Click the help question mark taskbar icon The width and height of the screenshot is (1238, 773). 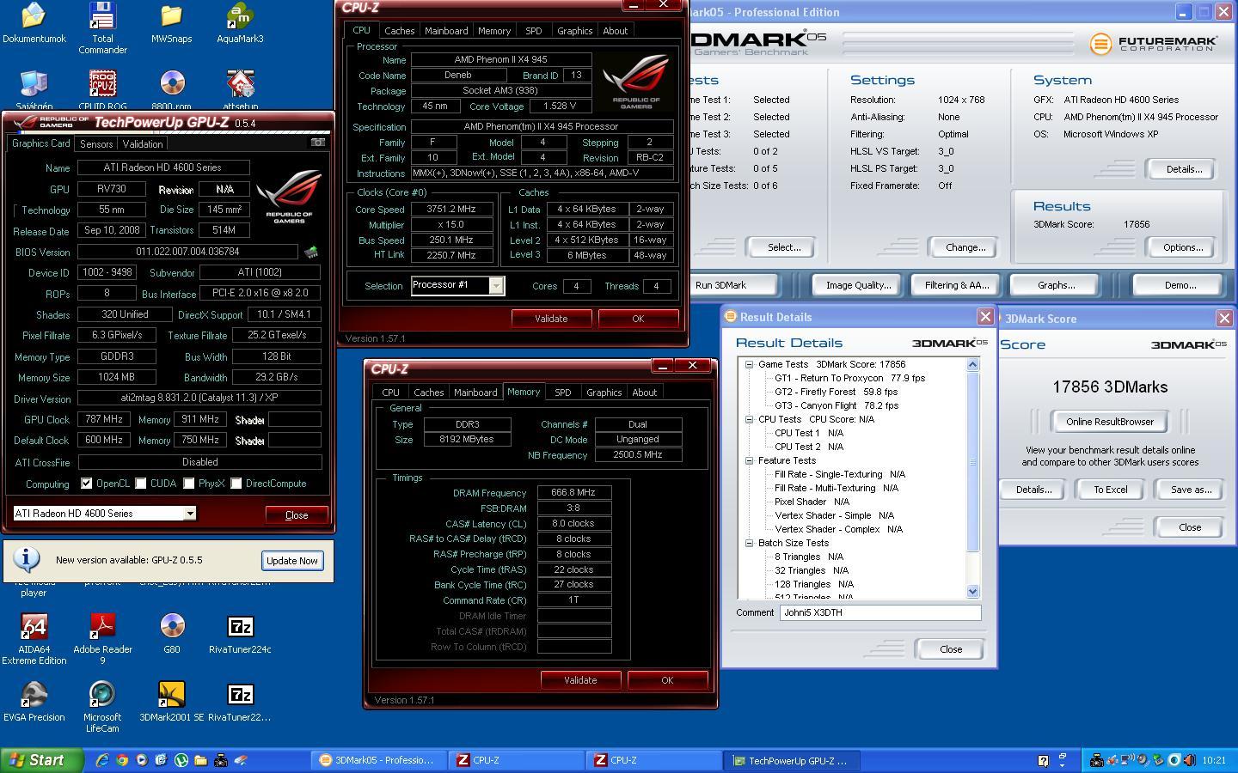click(1043, 760)
